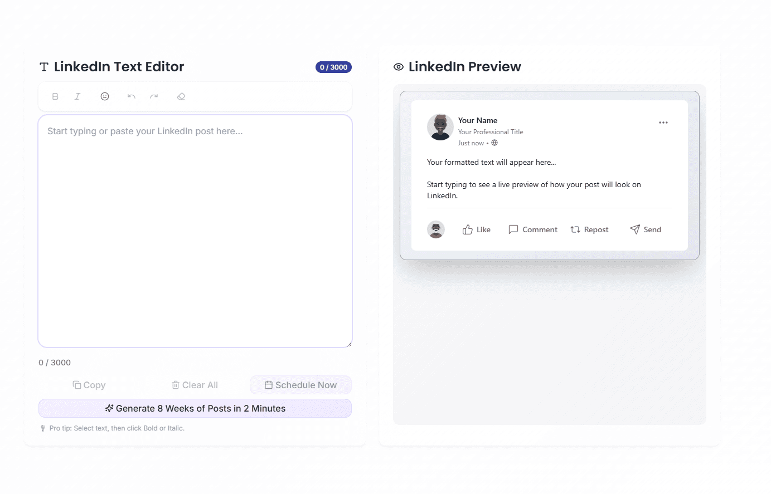Viewport: 771px width, 494px height.
Task: Click the Comment icon on the preview post
Action: click(513, 229)
